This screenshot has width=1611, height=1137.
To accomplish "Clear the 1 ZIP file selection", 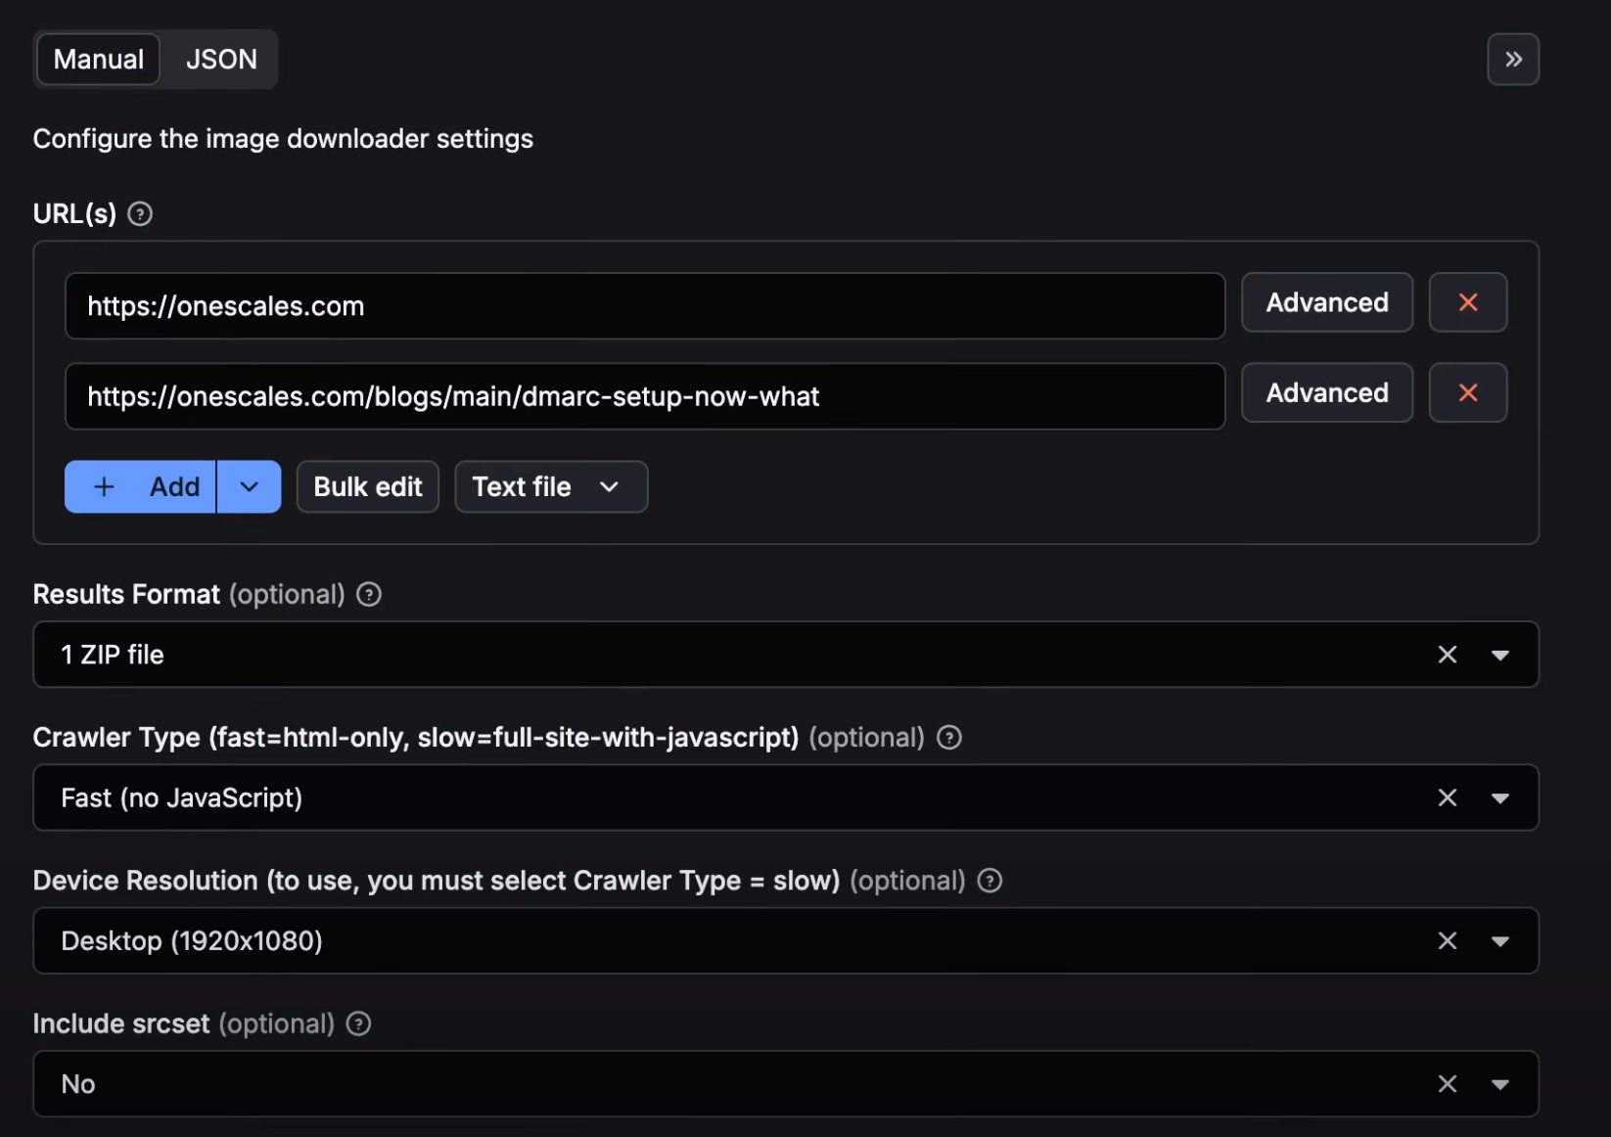I will [x=1447, y=655].
